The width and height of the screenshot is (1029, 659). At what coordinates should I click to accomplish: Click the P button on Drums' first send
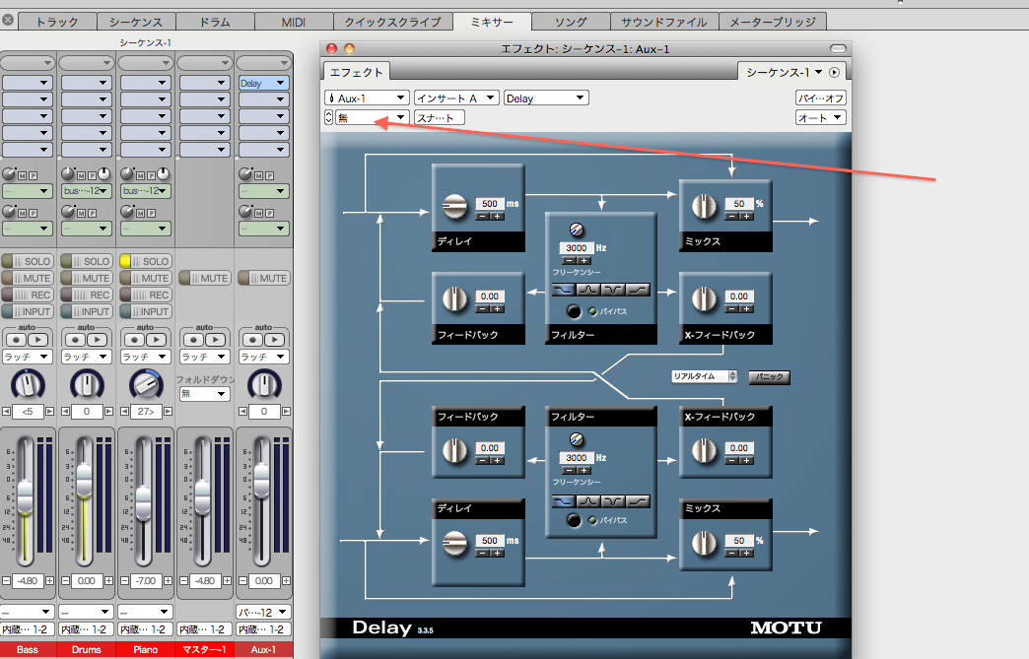point(92,175)
